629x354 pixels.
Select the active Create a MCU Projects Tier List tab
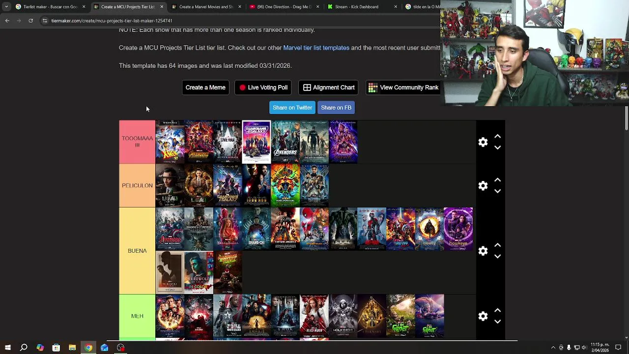pos(128,7)
